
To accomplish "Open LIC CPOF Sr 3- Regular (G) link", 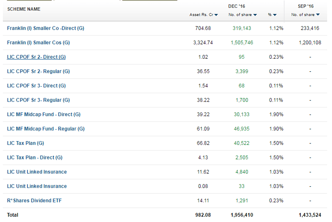I will (x=38, y=100).
